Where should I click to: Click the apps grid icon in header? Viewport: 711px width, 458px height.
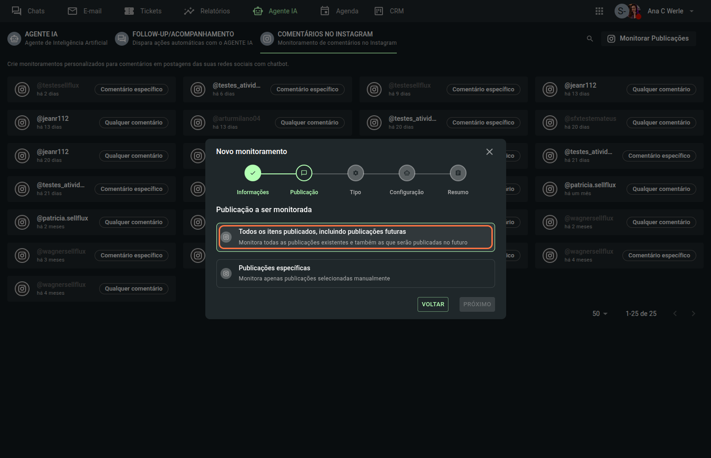pyautogui.click(x=599, y=11)
